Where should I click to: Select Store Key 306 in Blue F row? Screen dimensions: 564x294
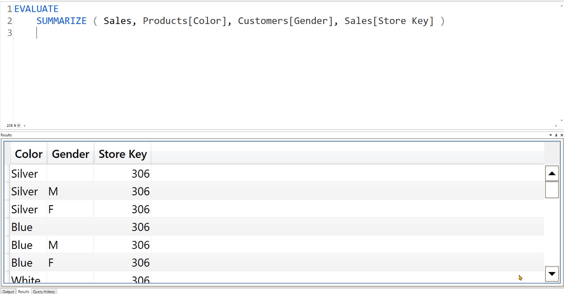coord(122,262)
